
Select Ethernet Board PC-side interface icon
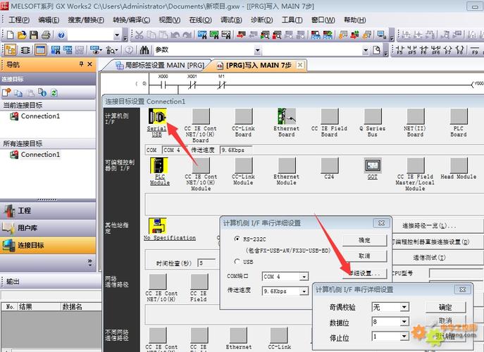[287, 117]
